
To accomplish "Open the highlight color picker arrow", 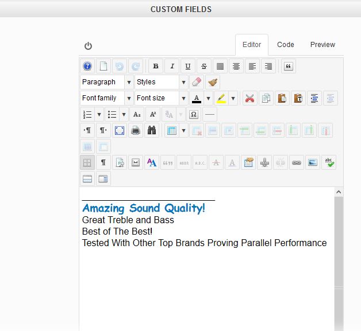I will click(x=233, y=98).
